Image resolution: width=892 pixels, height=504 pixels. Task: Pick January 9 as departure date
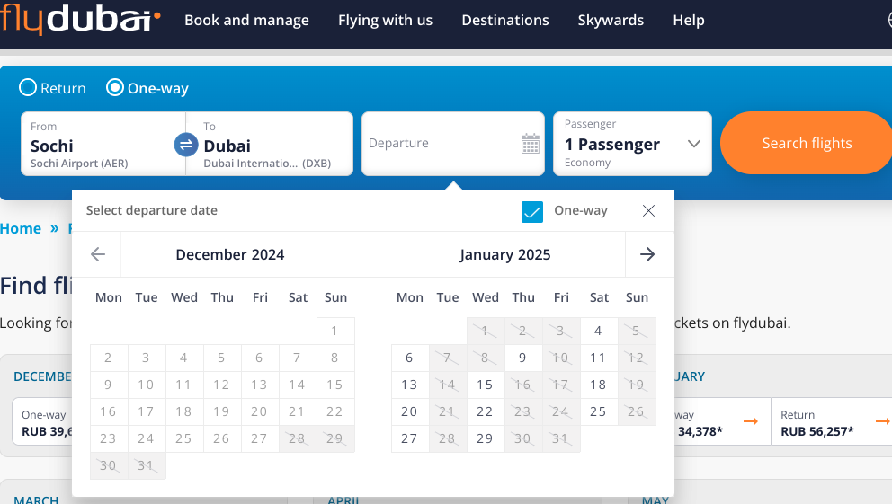tap(522, 358)
